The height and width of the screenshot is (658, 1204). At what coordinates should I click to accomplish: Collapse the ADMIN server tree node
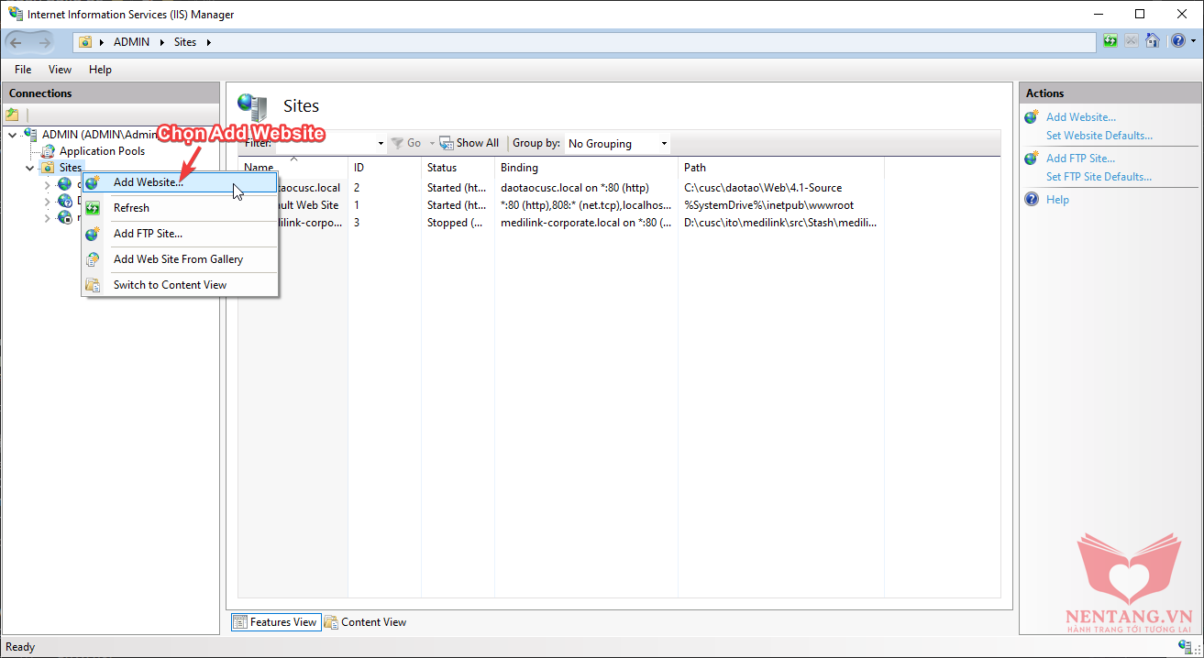pos(12,135)
